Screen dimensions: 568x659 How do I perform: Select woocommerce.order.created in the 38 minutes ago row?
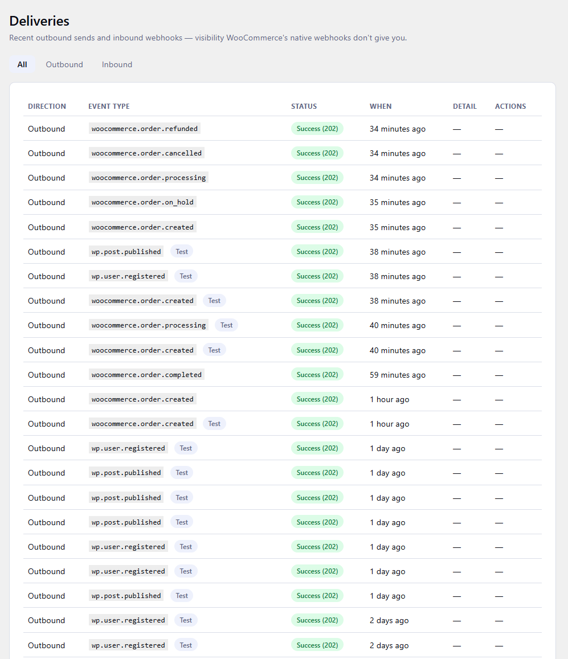tap(142, 301)
